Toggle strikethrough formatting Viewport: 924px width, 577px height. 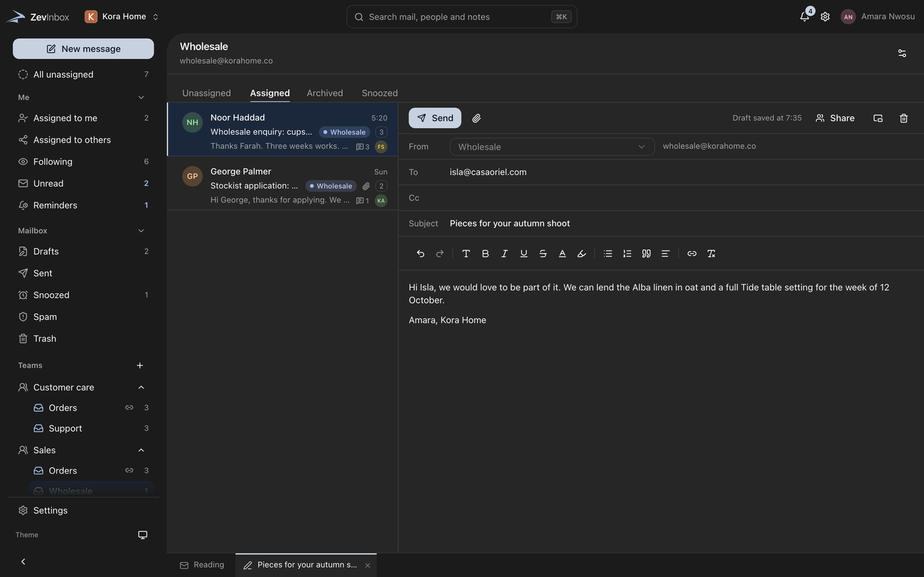[543, 254]
